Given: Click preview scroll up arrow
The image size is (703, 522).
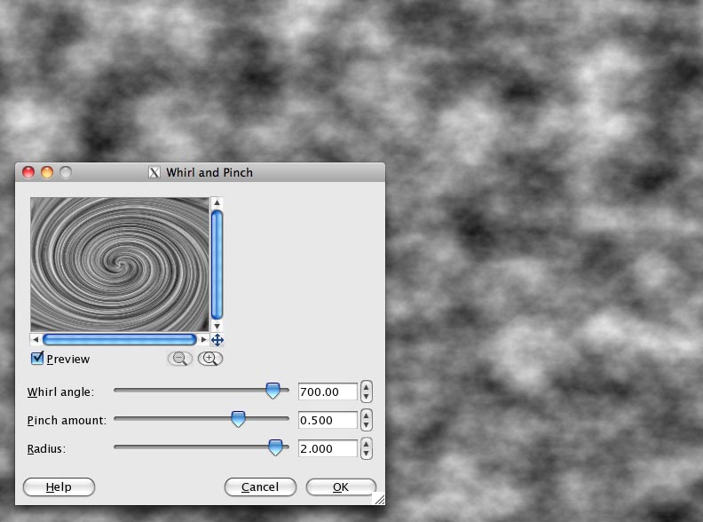Looking at the screenshot, I should pos(217,202).
